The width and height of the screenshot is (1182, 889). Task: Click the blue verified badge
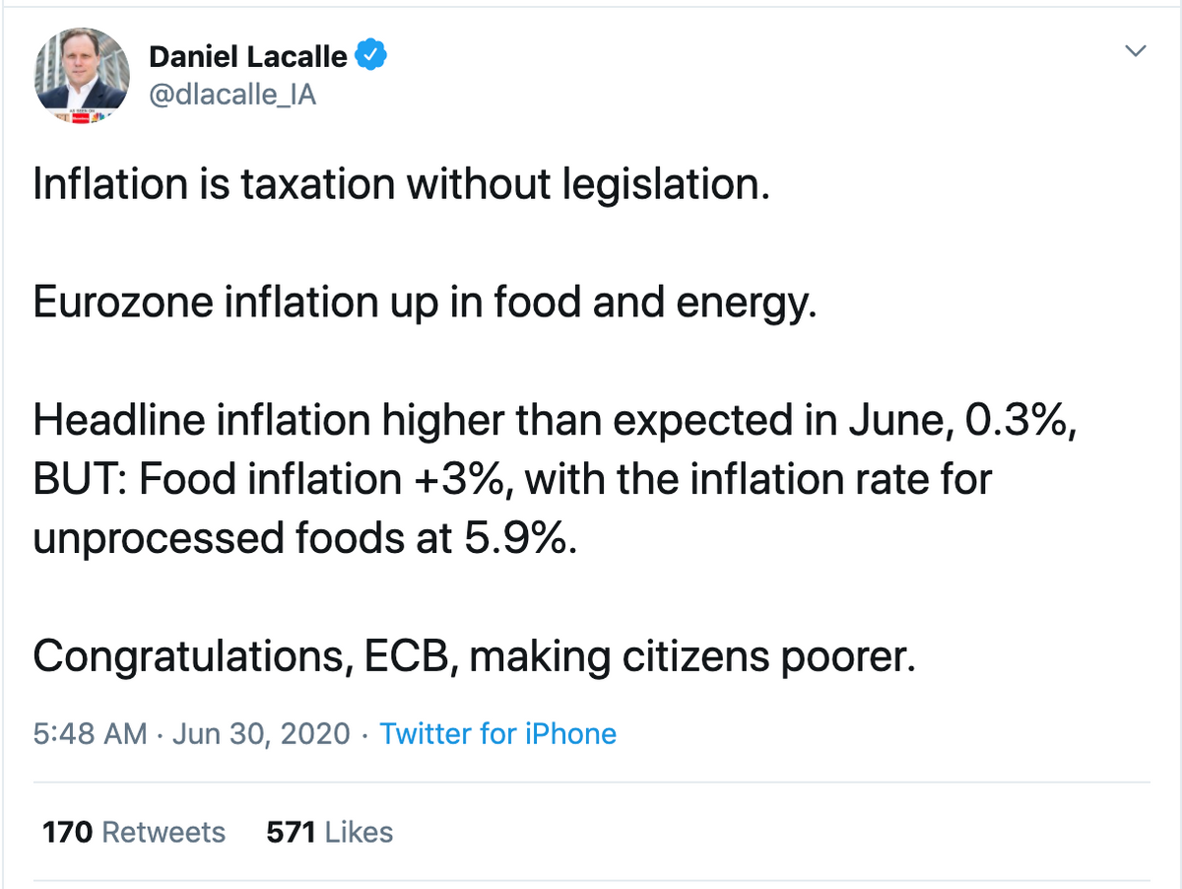click(x=369, y=56)
